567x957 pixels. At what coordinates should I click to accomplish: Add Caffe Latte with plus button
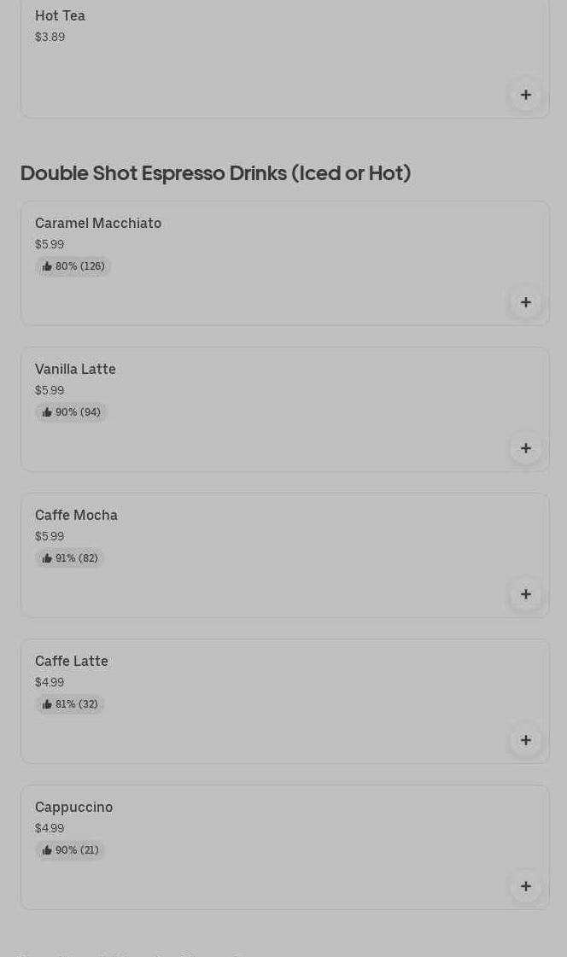coord(525,739)
